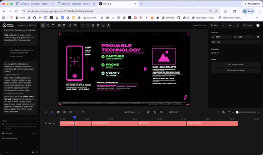
Task: Redo the last undone edit
Action: tap(87, 25)
